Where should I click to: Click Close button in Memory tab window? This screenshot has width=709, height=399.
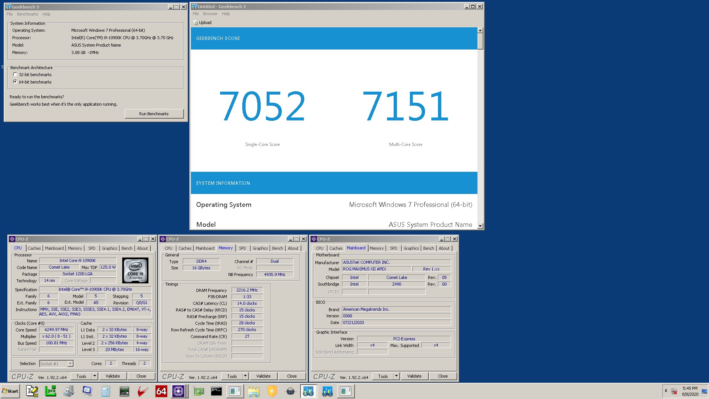coord(292,376)
